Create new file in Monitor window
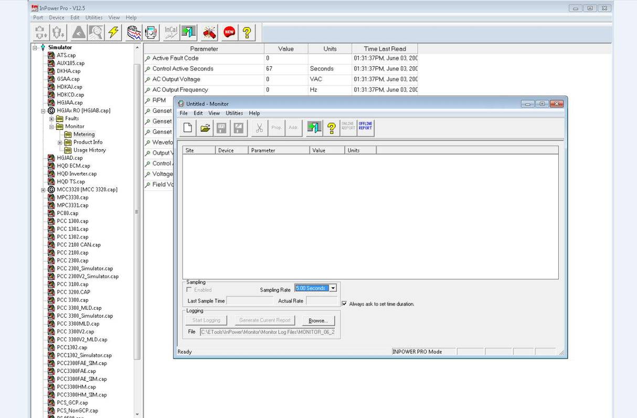 click(x=187, y=128)
